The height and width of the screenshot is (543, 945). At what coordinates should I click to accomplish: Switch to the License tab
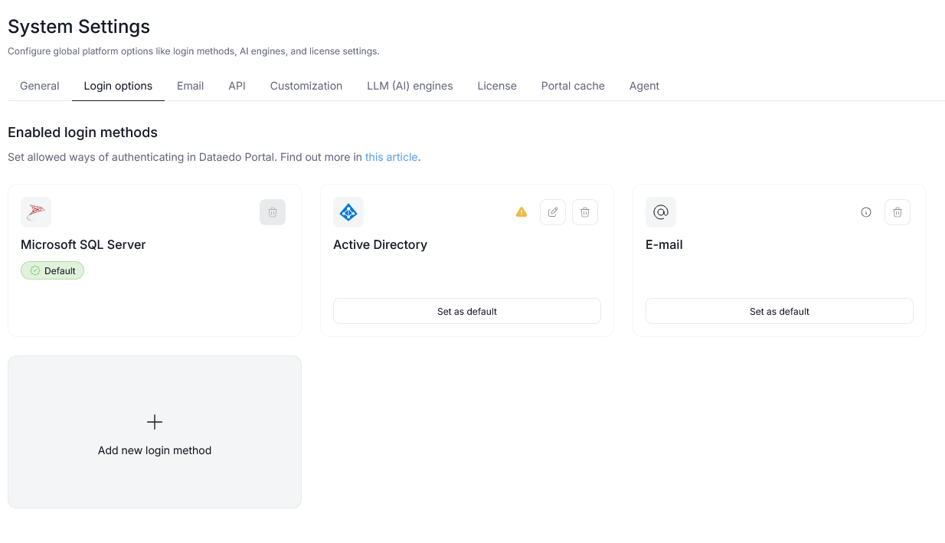(497, 86)
